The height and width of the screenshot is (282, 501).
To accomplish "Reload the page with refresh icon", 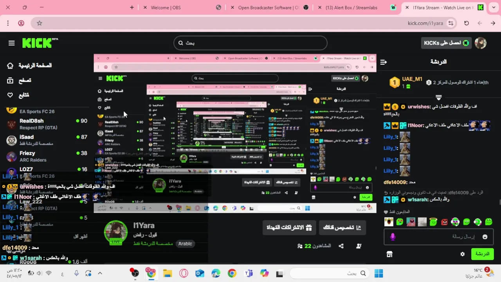I will tap(467, 23).
